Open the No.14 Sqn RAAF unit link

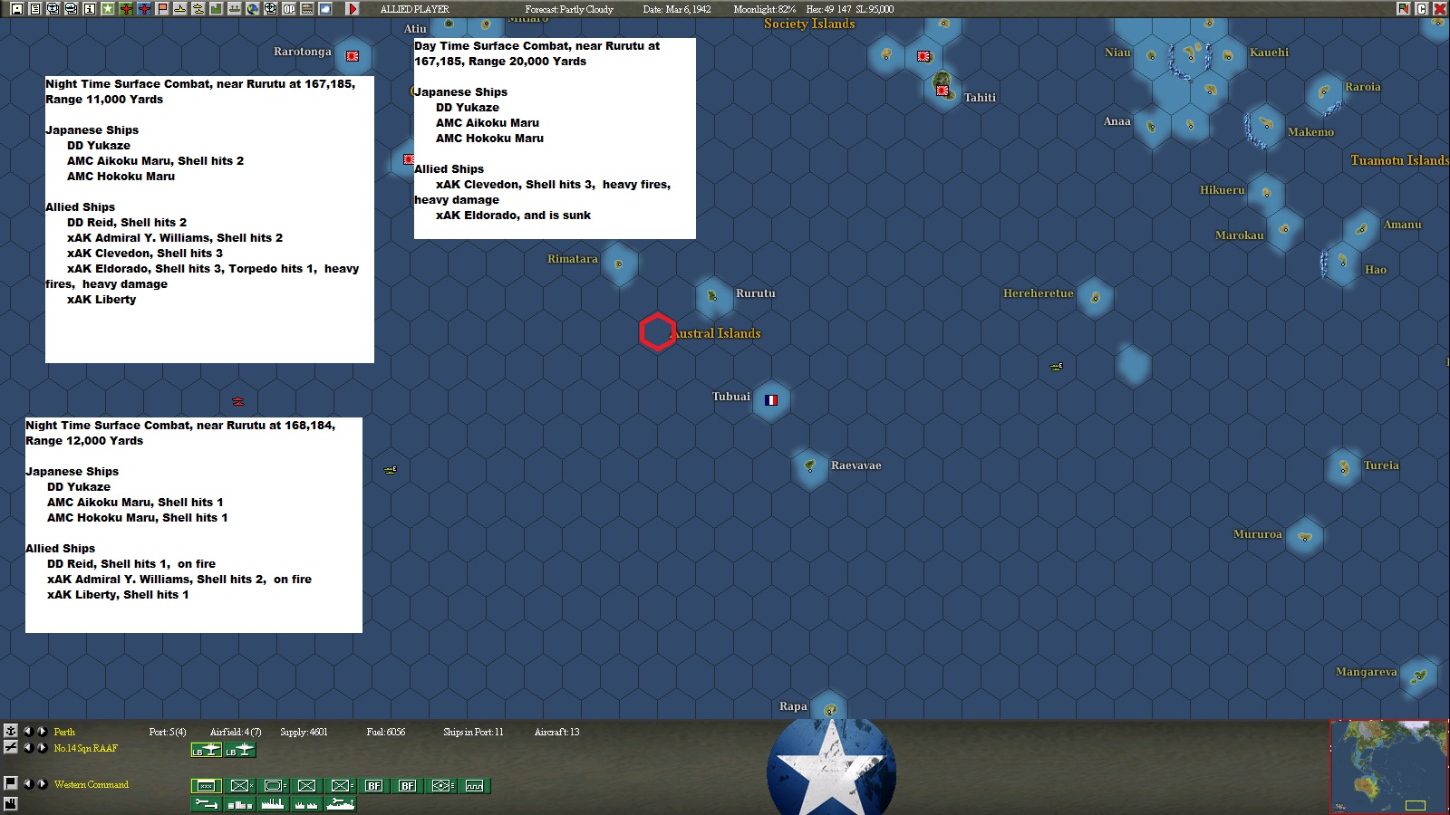(x=85, y=748)
